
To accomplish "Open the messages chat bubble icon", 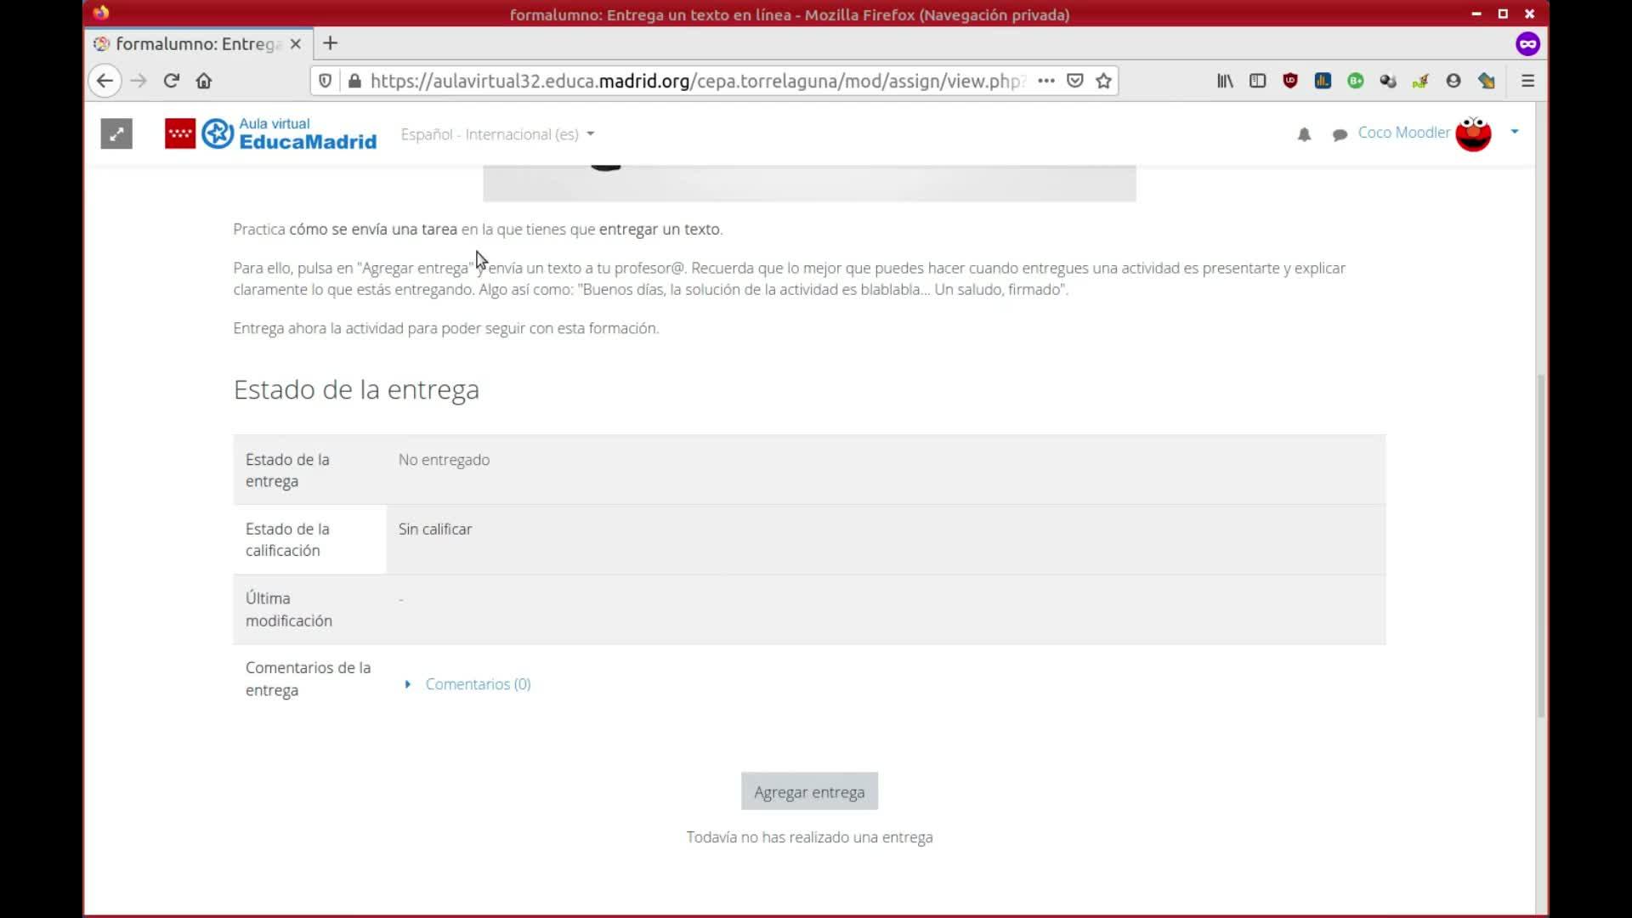I will (x=1340, y=134).
